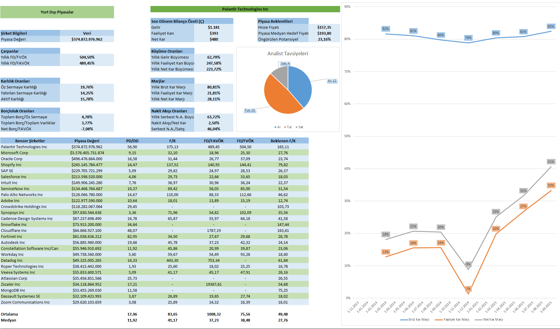Click the 1% Faaliyet Kar Marjı data label
The height and width of the screenshot is (329, 560).
468,289
